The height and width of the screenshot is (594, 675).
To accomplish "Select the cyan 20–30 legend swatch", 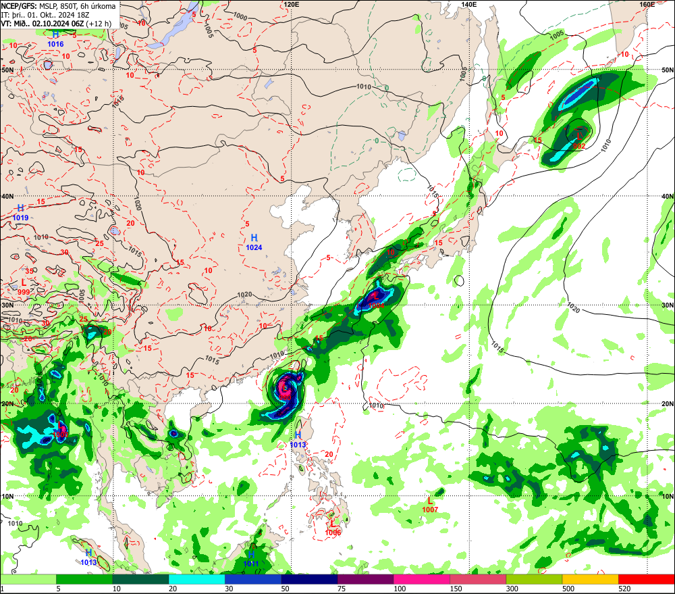I will click(x=196, y=579).
